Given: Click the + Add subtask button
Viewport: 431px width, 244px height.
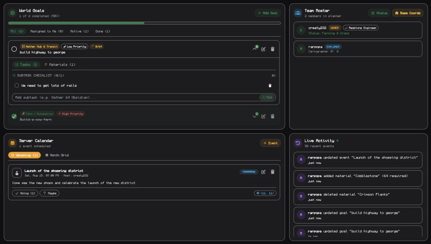Looking at the screenshot, I should (267, 97).
